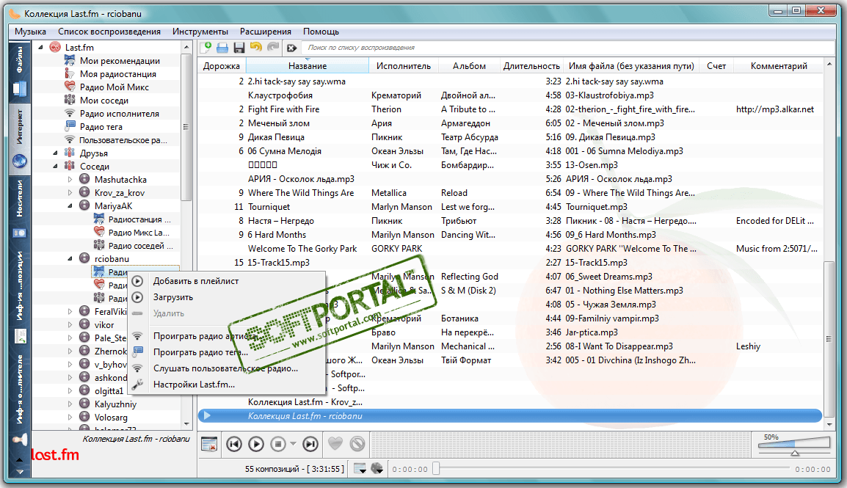Sort by the Альбом column header
847x488 pixels.
[469, 66]
